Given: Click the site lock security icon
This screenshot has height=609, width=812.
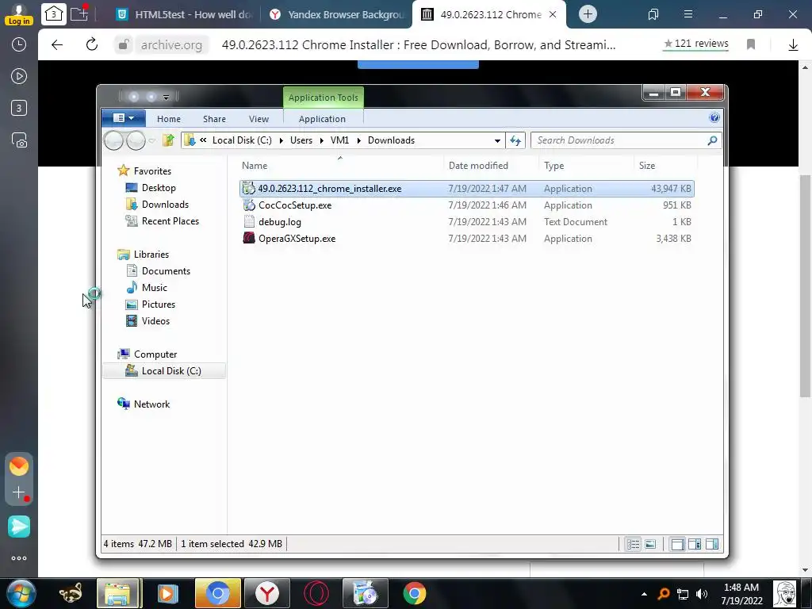Looking at the screenshot, I should [123, 45].
